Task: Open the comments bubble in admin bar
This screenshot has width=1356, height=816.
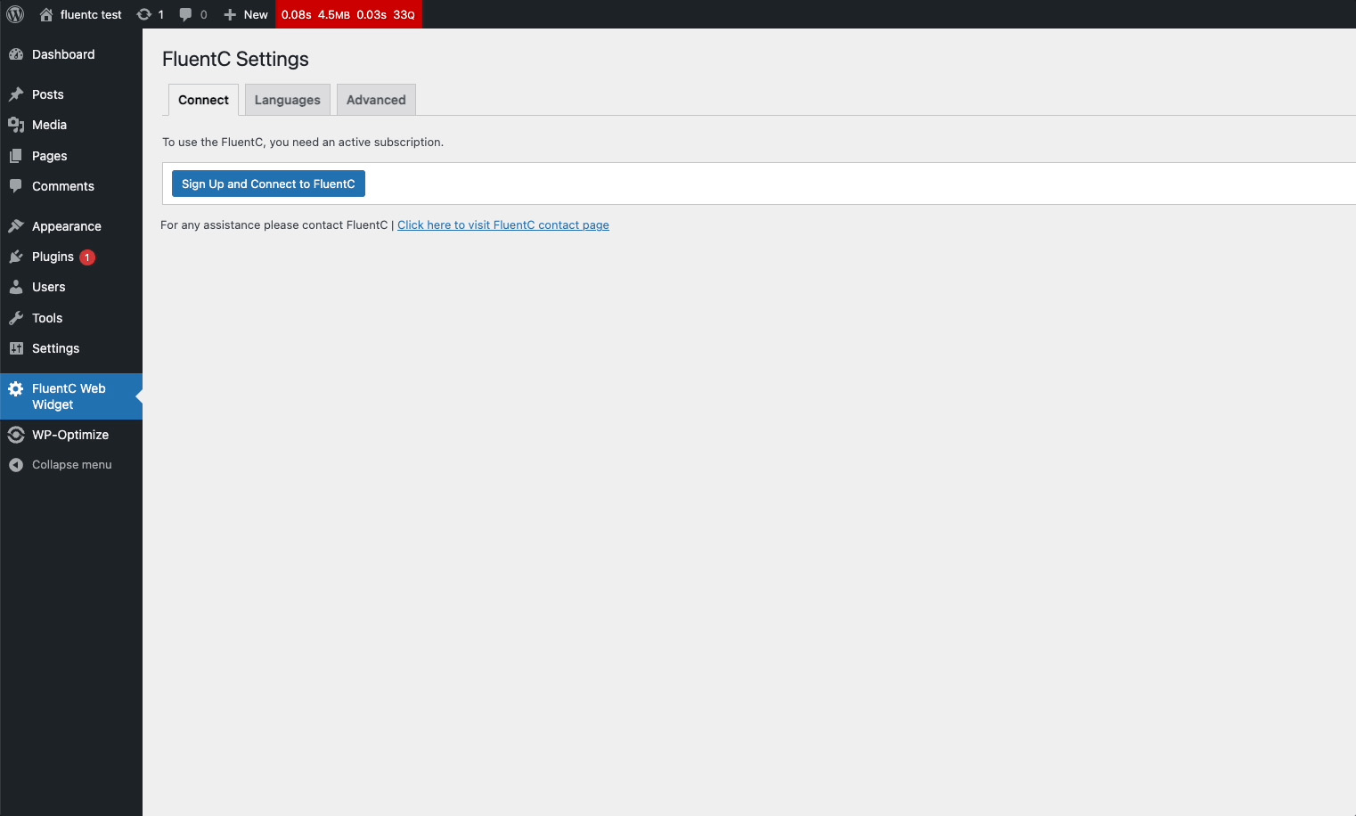Action: tap(185, 14)
